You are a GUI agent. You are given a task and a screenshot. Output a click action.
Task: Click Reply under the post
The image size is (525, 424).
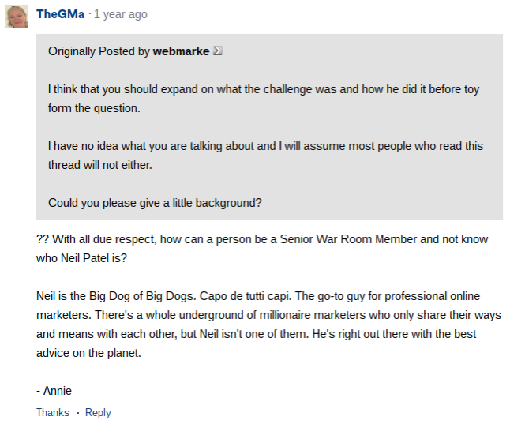[98, 412]
